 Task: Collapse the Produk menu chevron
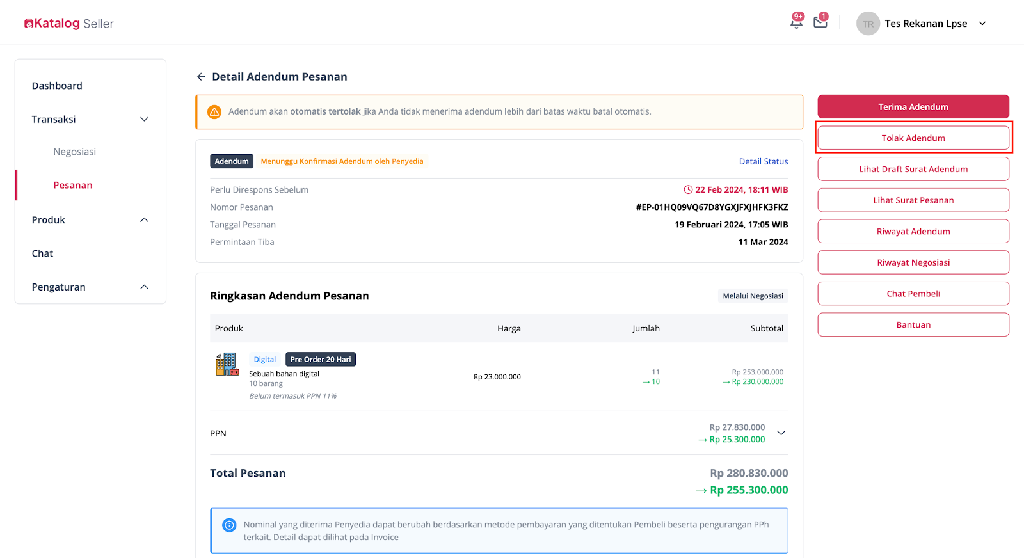pyautogui.click(x=145, y=220)
